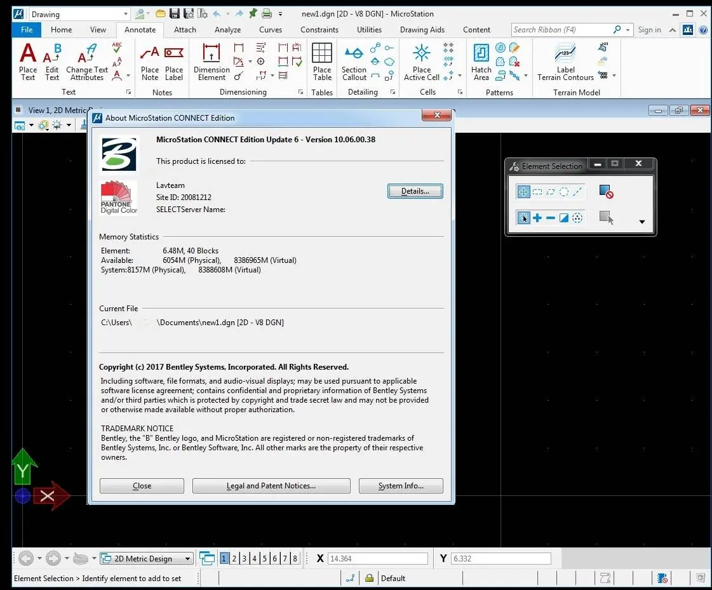Click Disable Handles icon in Element Selection

click(x=606, y=192)
